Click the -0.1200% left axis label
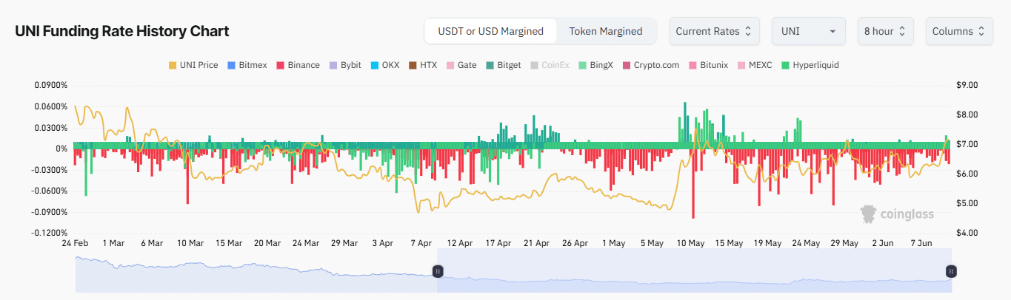Image resolution: width=1011 pixels, height=300 pixels. pos(50,233)
